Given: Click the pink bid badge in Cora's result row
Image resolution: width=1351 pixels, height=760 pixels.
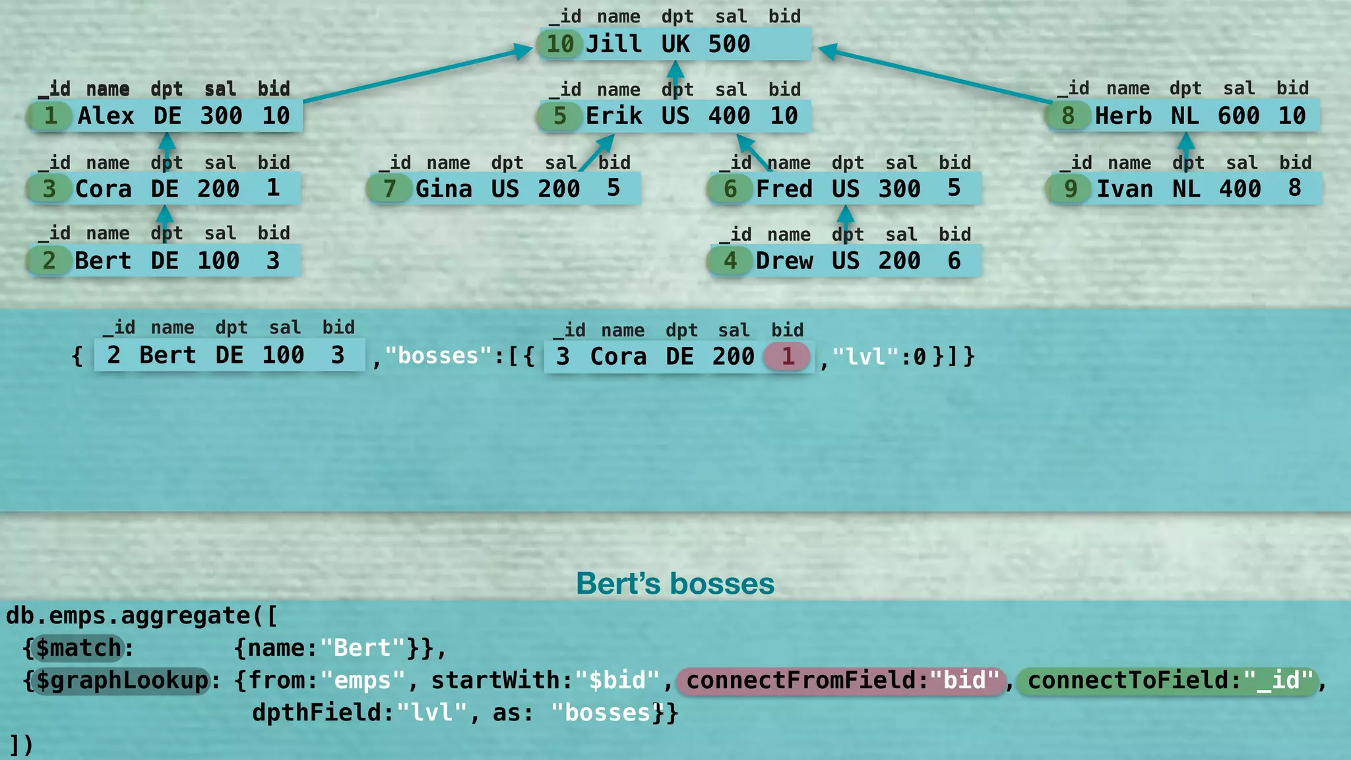Looking at the screenshot, I should tap(787, 357).
